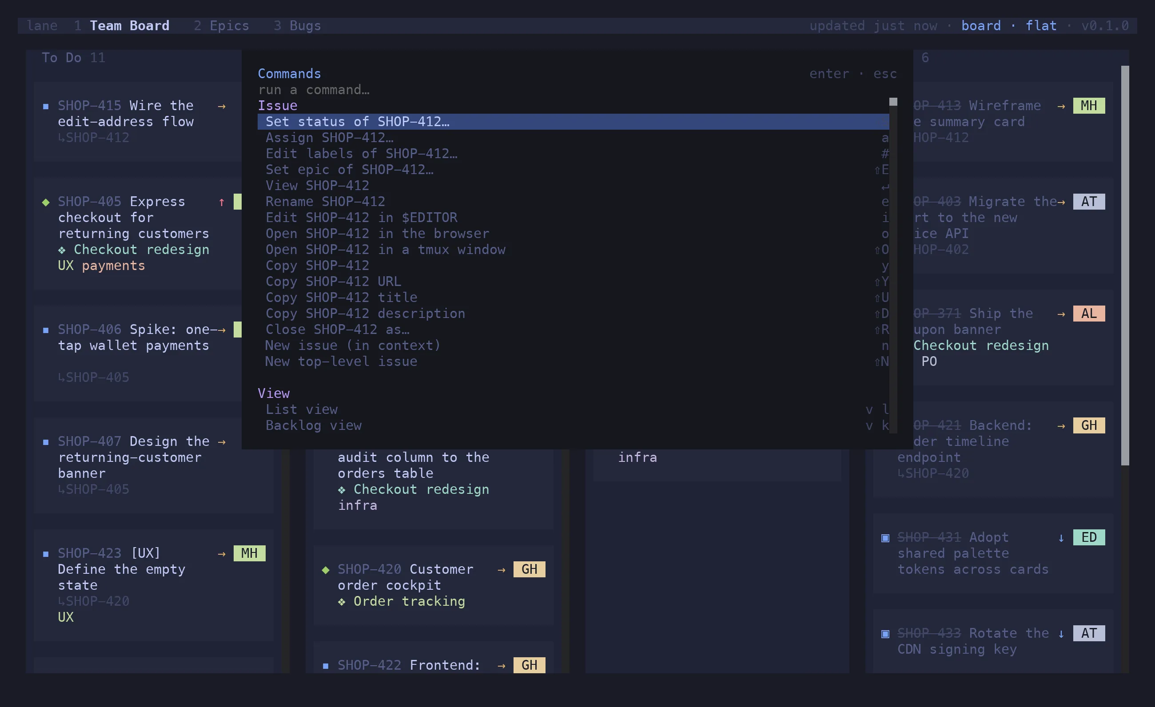Image resolution: width=1155 pixels, height=707 pixels.
Task: Click the 'Issue' section heading in palette
Action: (278, 106)
